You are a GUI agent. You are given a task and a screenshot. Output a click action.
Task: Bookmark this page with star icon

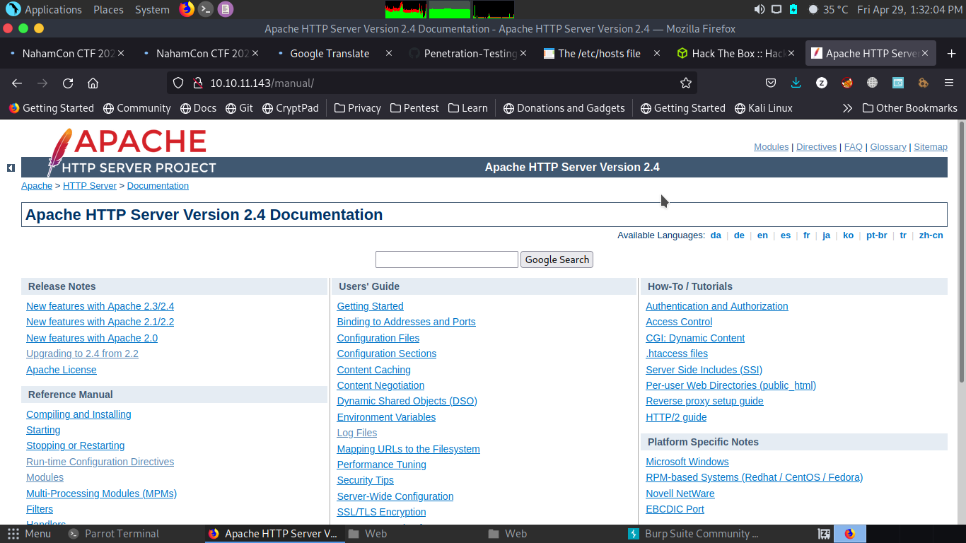685,83
